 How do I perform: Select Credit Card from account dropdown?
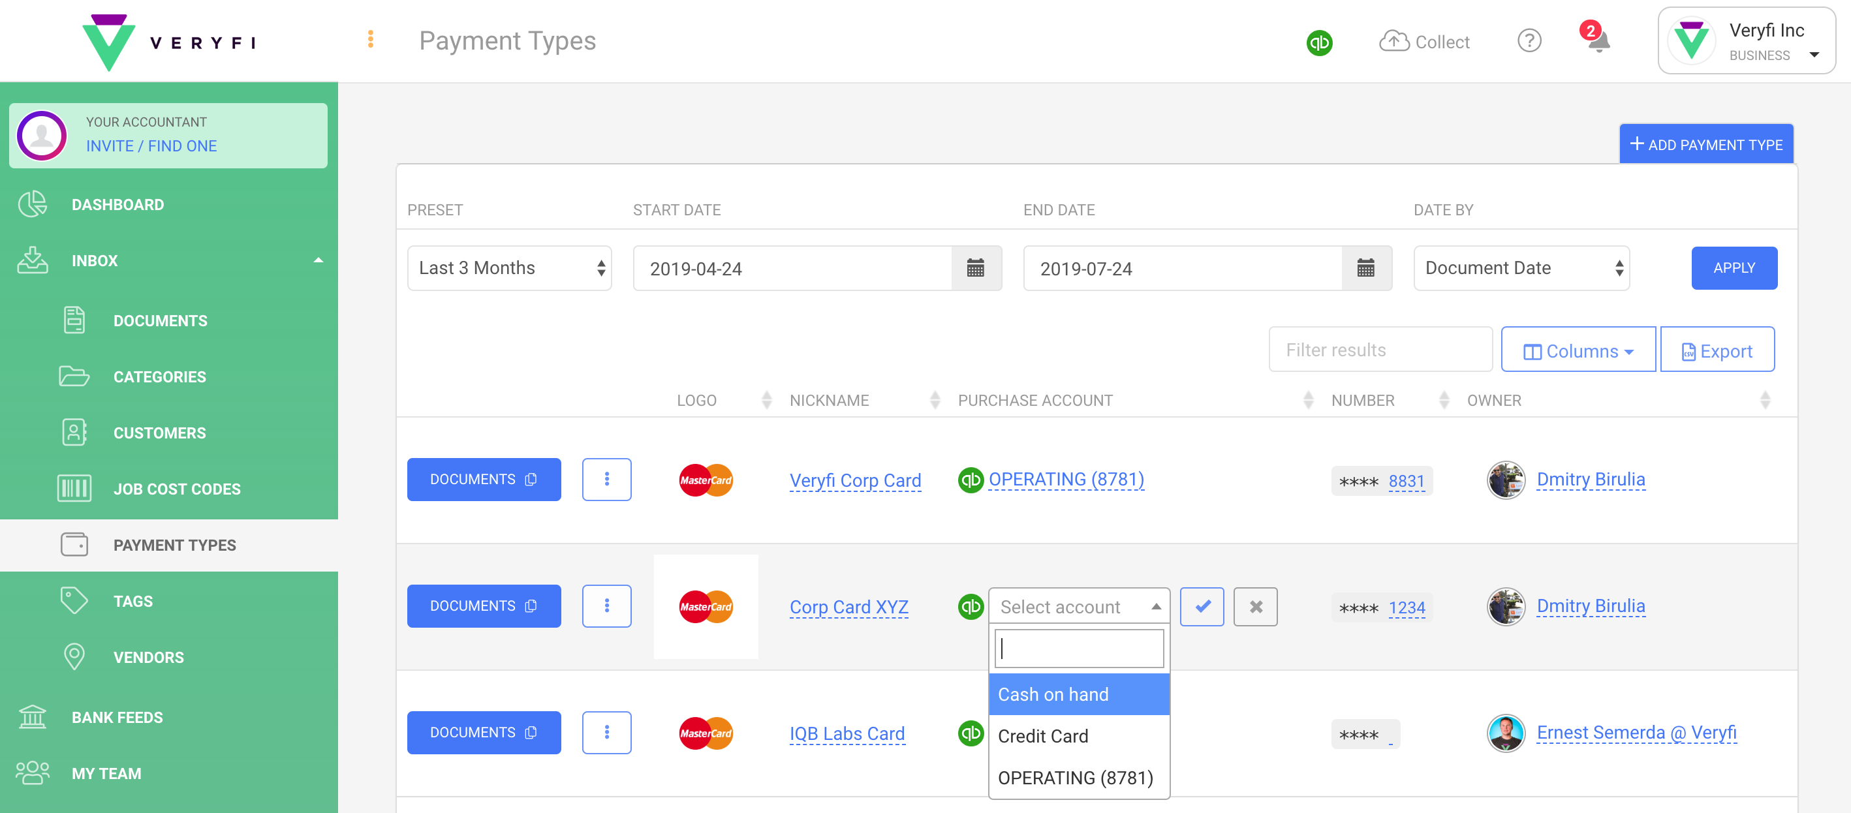pyautogui.click(x=1044, y=736)
